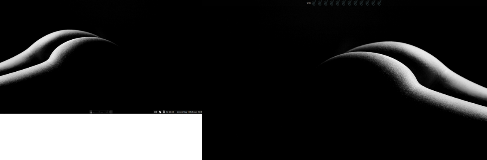This screenshot has width=487, height=160.
Task: Open the volume speaker applet
Action: (x=155, y=112)
